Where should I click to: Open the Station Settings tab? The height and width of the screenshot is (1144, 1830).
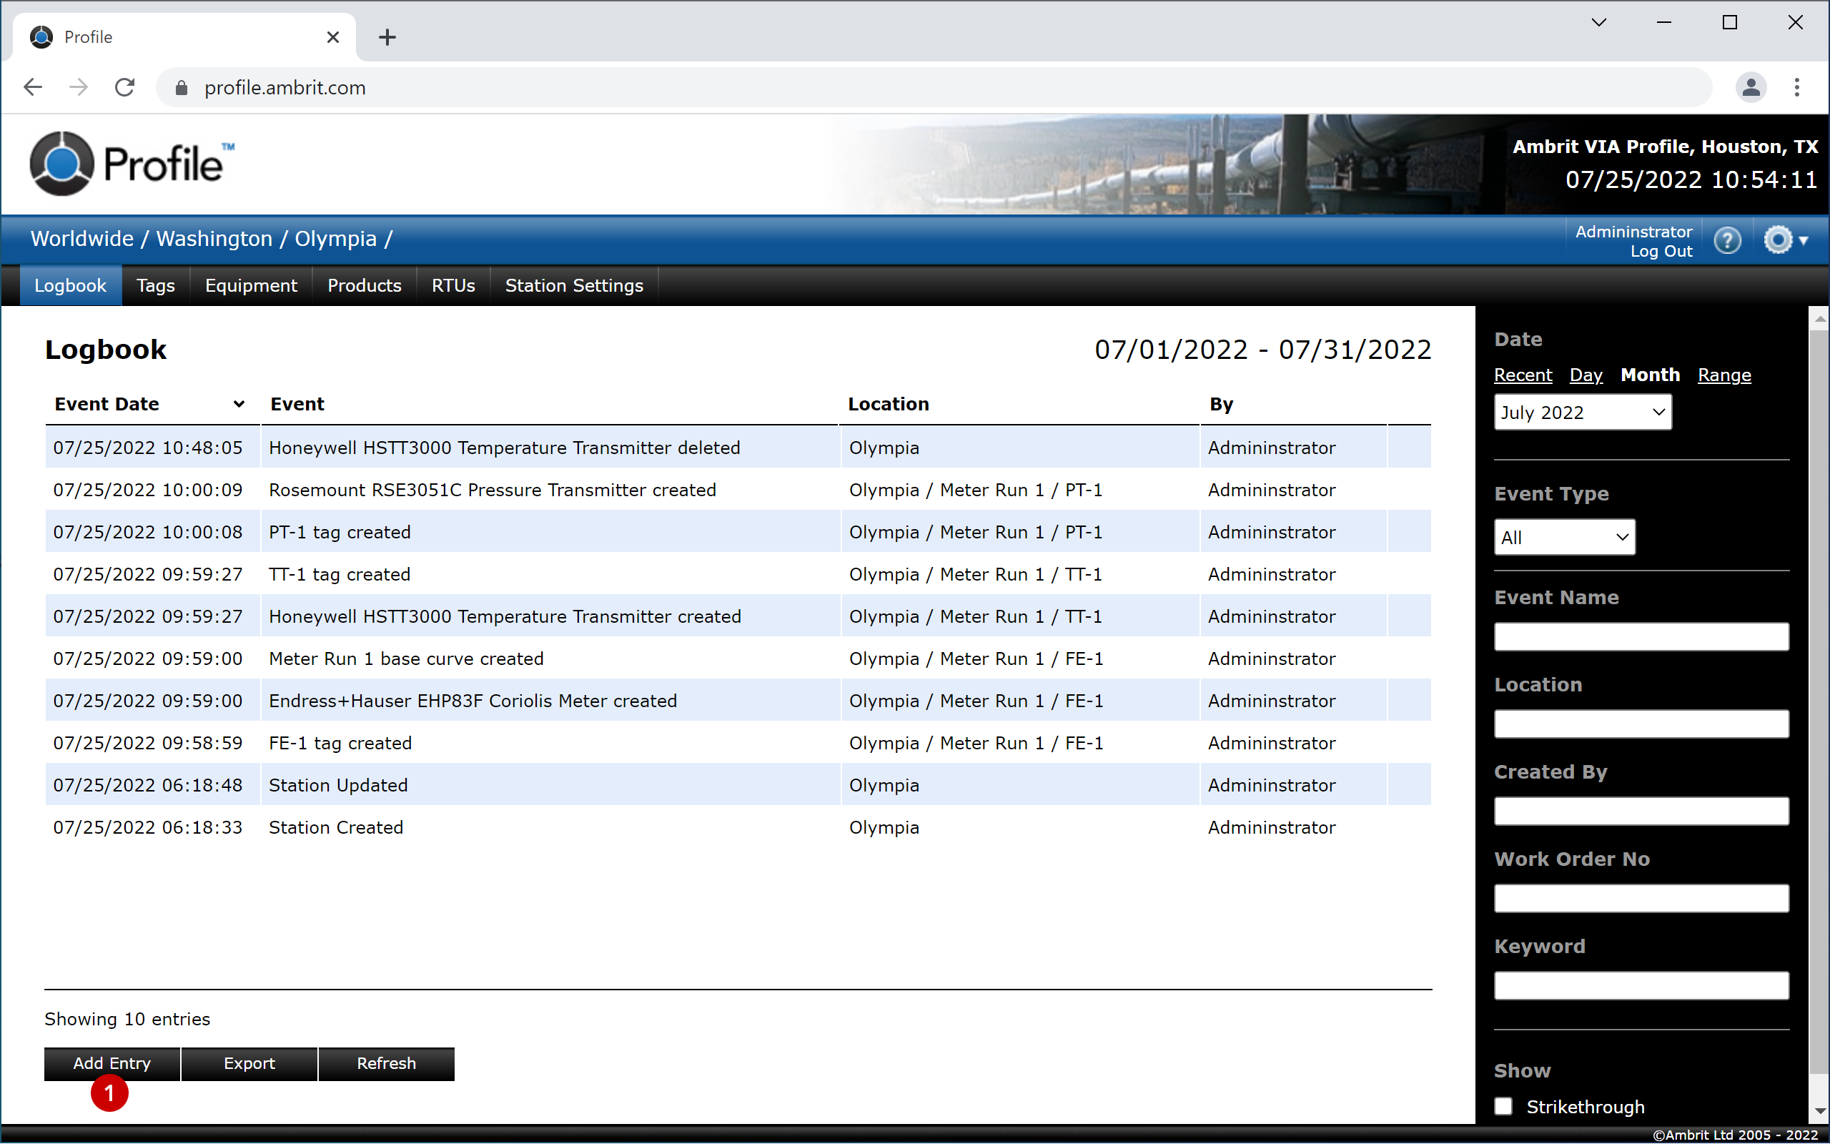pyautogui.click(x=574, y=285)
